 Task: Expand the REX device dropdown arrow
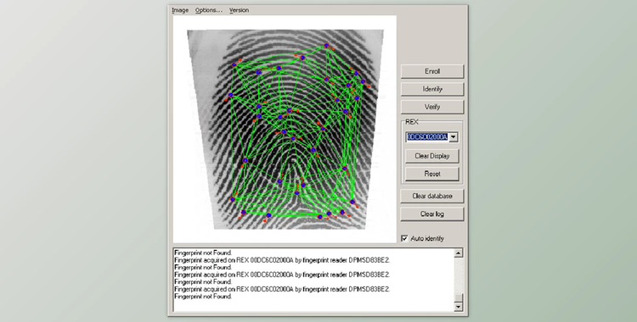tap(454, 137)
